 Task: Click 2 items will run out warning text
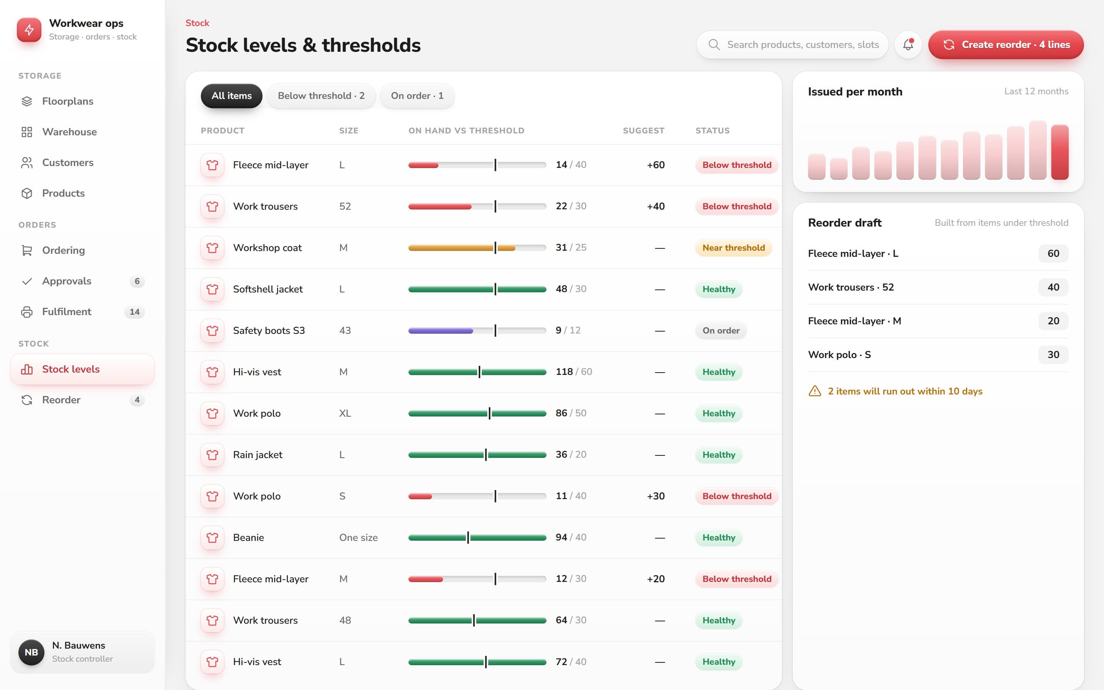(x=905, y=391)
